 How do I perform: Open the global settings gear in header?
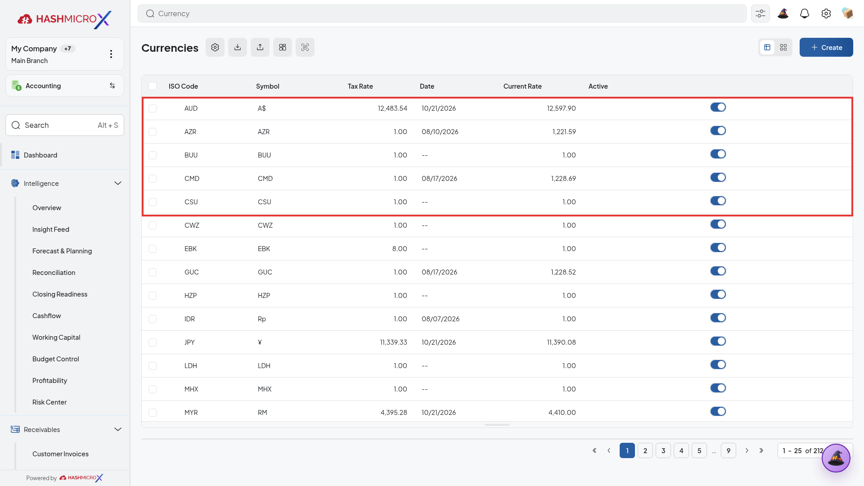pos(826,13)
